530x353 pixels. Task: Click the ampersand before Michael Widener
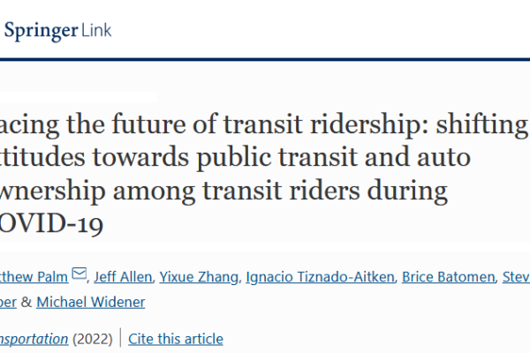[x=26, y=302]
